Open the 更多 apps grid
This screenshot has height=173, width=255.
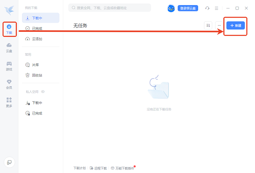point(9,103)
